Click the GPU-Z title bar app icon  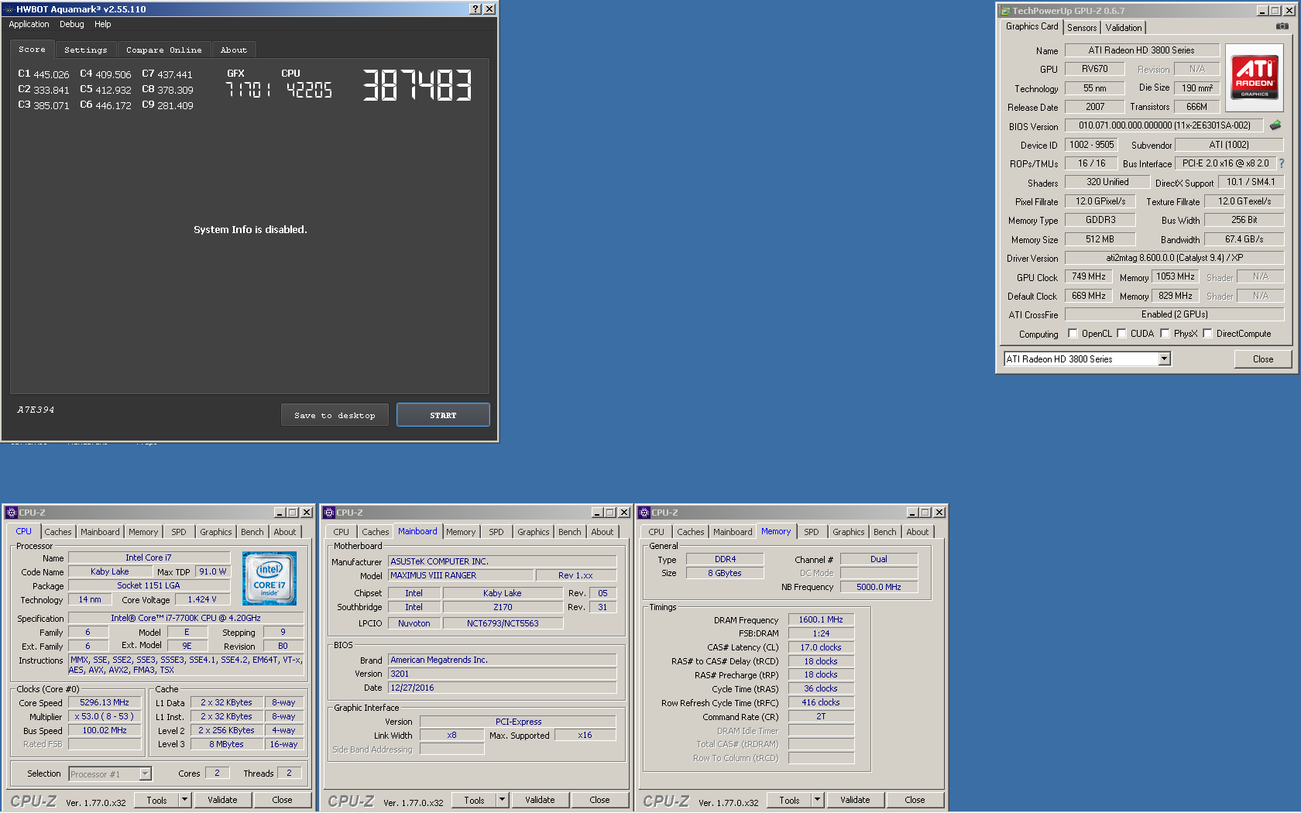tap(1005, 11)
